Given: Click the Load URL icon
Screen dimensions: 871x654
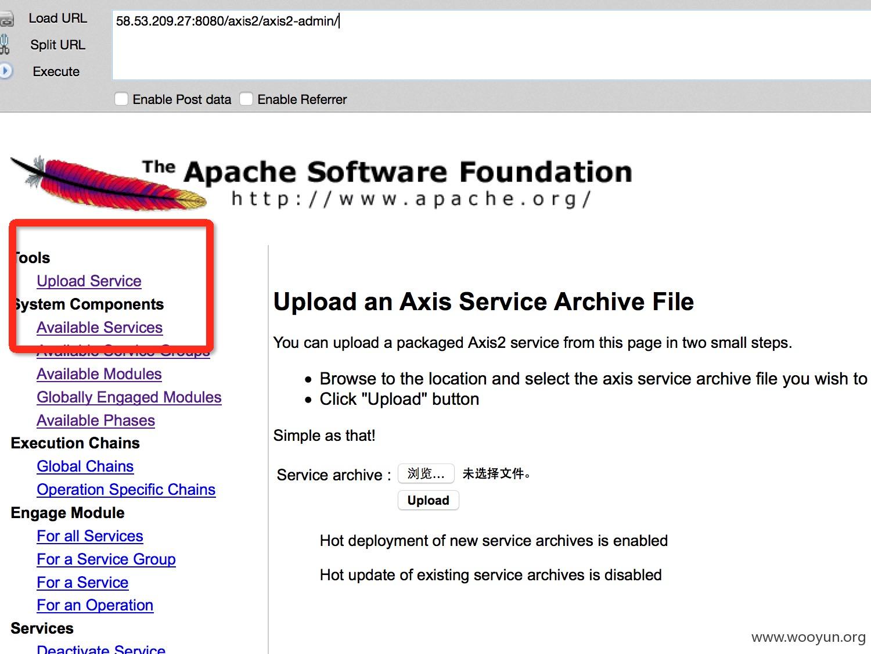Looking at the screenshot, I should tap(6, 20).
